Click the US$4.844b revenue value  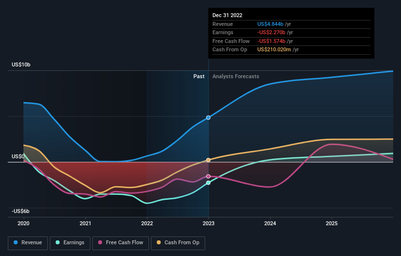click(270, 24)
